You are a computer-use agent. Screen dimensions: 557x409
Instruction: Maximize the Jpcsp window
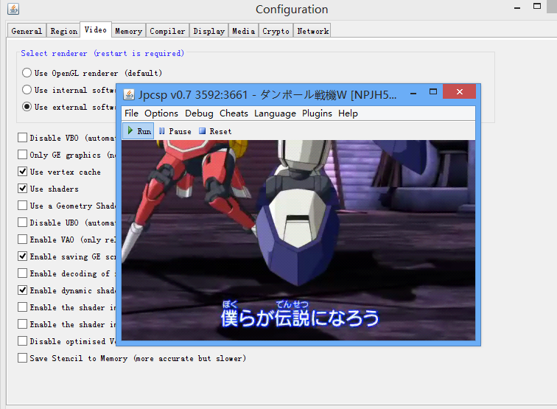[434, 93]
